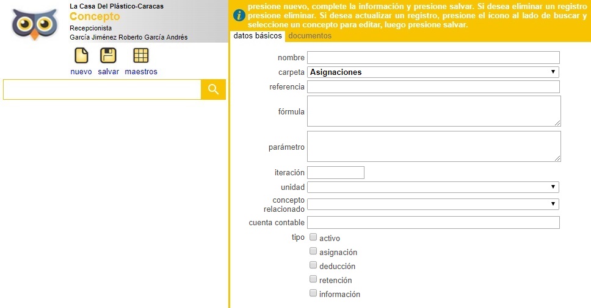Check the asignación checkbox
591x308 pixels.
pos(313,251)
